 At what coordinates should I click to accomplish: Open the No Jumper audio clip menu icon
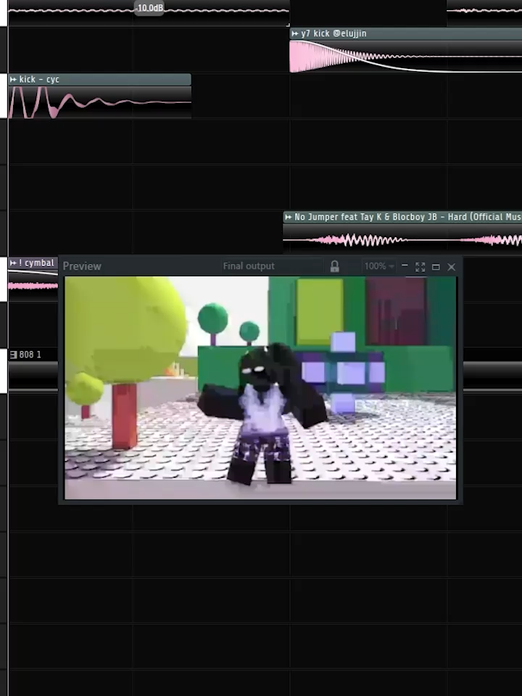click(x=289, y=217)
